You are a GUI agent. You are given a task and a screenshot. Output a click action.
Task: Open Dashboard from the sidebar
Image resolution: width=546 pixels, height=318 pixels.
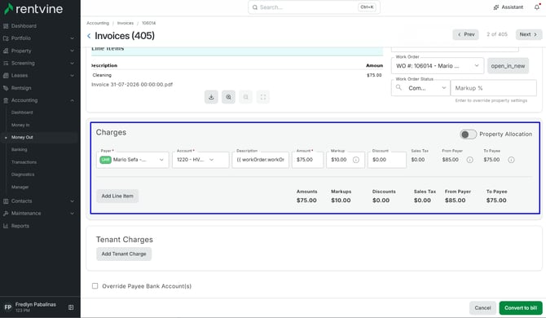[24, 26]
